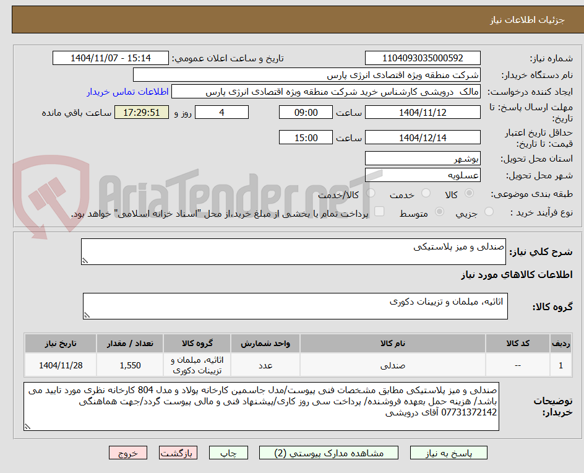Open اطلاعات تماس خریدار link
This screenshot has height=473, width=584.
click(x=127, y=92)
